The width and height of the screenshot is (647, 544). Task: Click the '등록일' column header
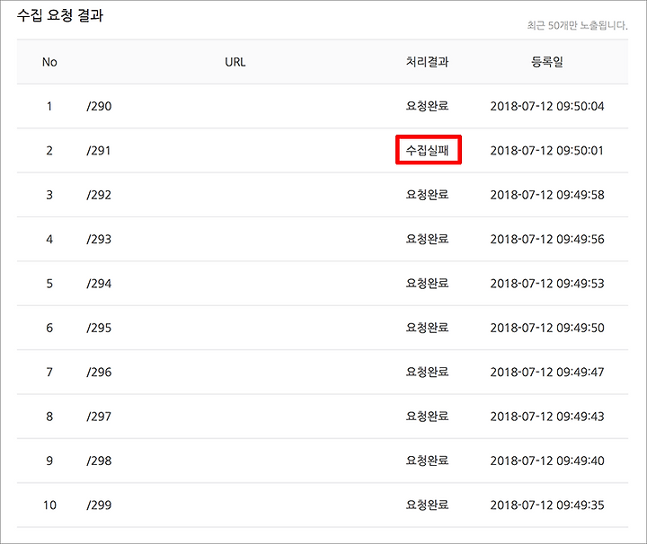547,62
